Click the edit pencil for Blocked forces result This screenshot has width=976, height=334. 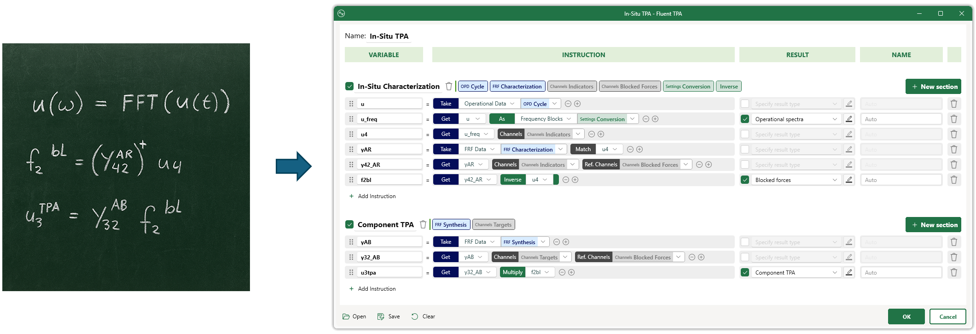pos(849,180)
